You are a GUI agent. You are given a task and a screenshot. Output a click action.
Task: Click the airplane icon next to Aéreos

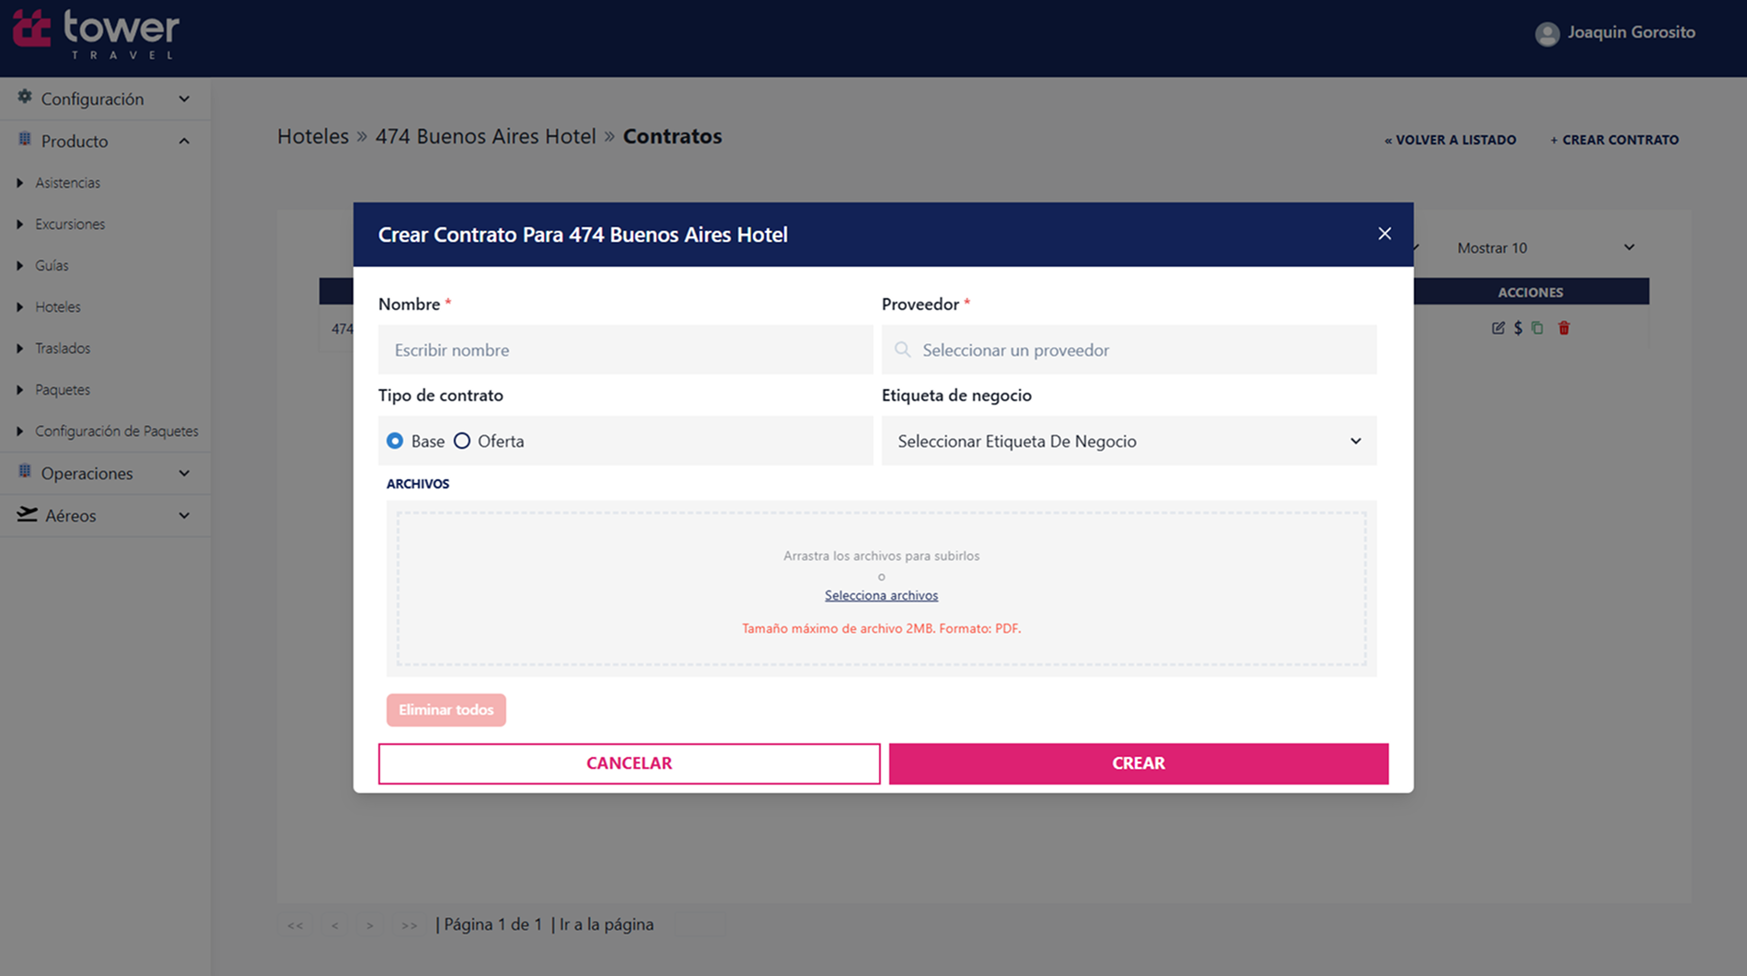[27, 514]
